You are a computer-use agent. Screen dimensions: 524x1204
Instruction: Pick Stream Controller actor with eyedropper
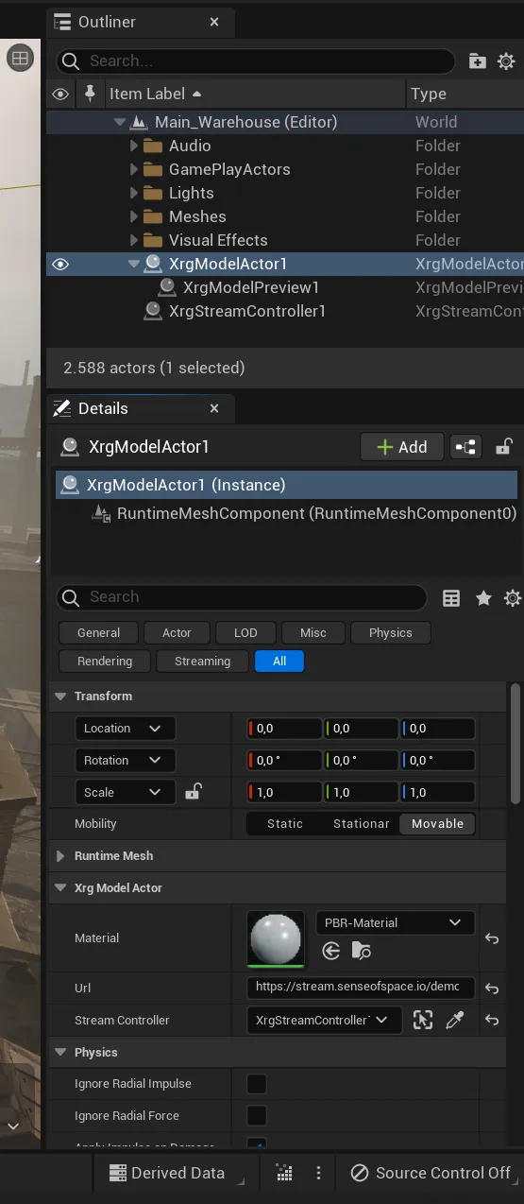[x=454, y=1020]
